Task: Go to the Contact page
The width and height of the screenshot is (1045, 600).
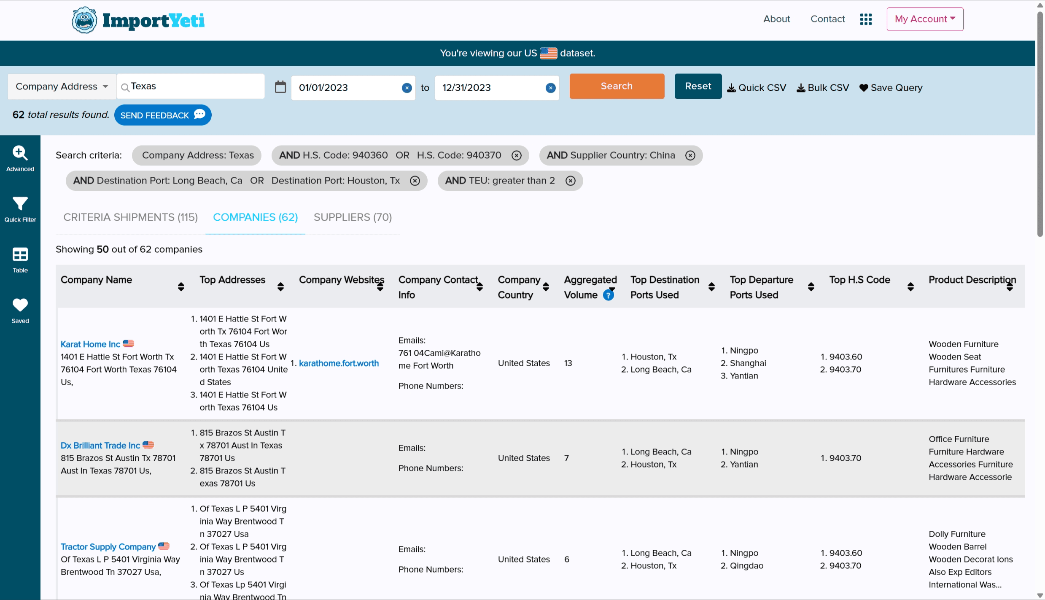Action: point(827,19)
